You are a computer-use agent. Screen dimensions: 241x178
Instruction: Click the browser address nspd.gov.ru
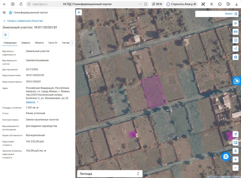[x=40, y=4]
